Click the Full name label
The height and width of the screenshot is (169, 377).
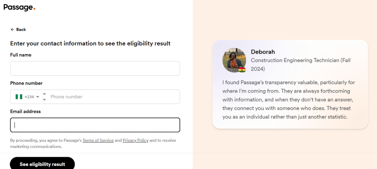[21, 55]
